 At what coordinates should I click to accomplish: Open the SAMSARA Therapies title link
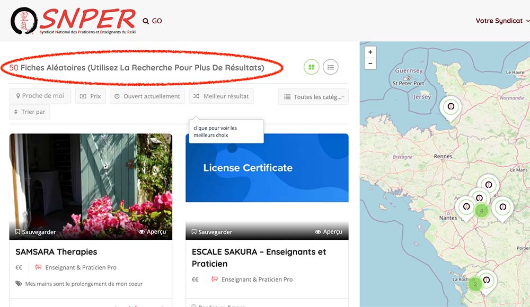(x=56, y=252)
